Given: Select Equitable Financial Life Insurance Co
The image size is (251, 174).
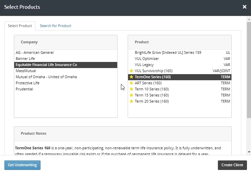Looking at the screenshot, I should pos(66,65).
